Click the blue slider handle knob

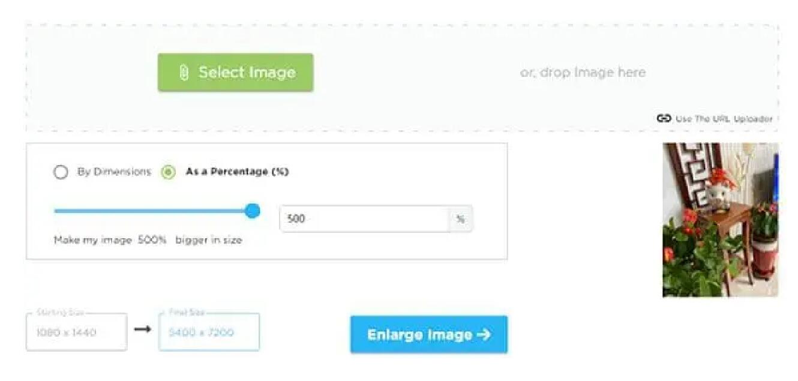pyautogui.click(x=253, y=211)
